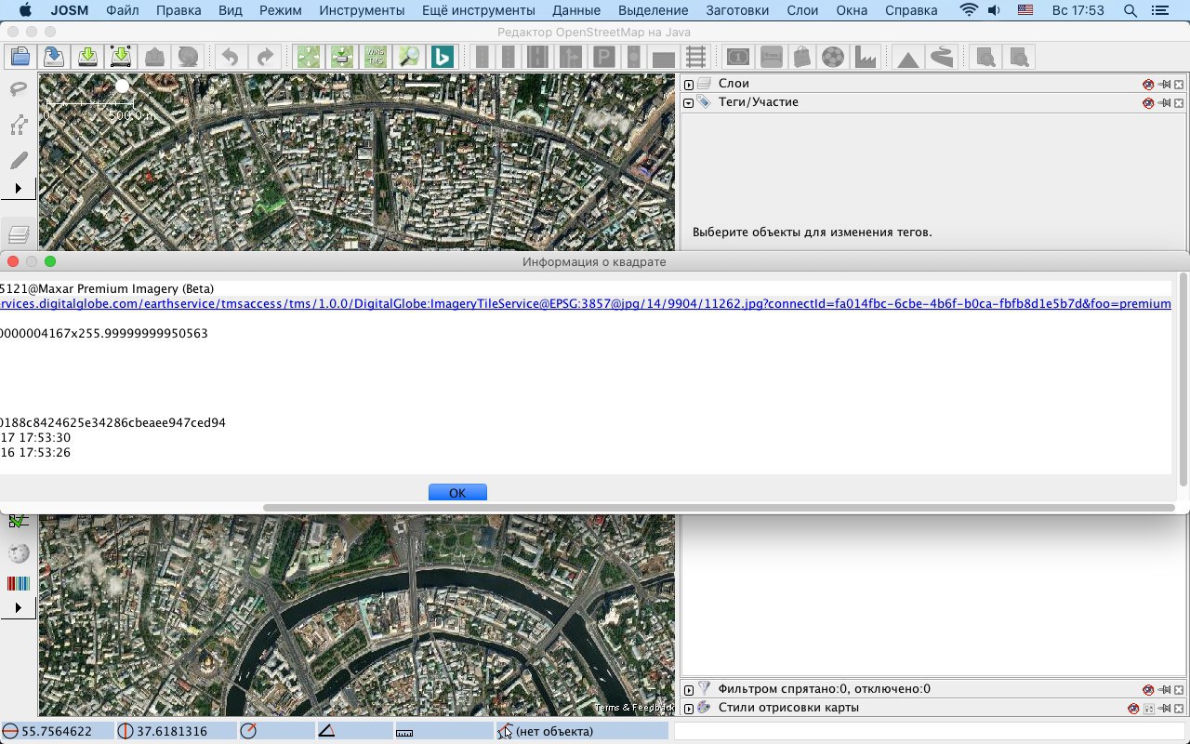Click the Undo arrow icon
1190x744 pixels.
coord(230,57)
